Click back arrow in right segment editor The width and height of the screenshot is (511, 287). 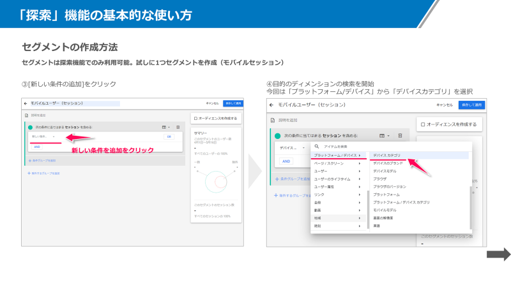pyautogui.click(x=271, y=104)
